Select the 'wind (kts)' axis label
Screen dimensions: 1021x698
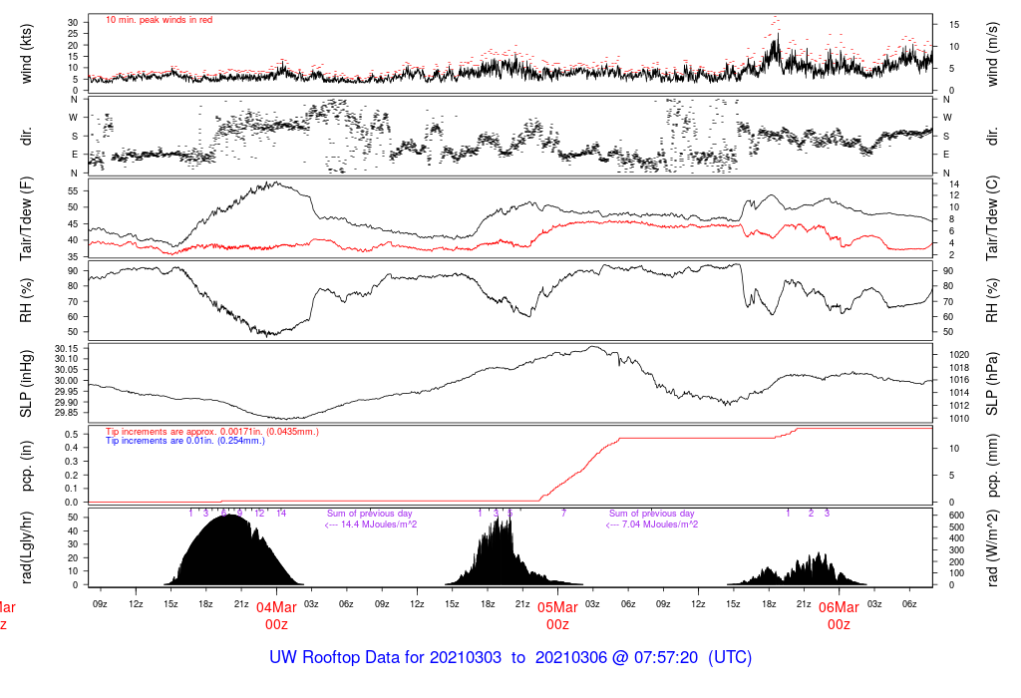[x=26, y=54]
